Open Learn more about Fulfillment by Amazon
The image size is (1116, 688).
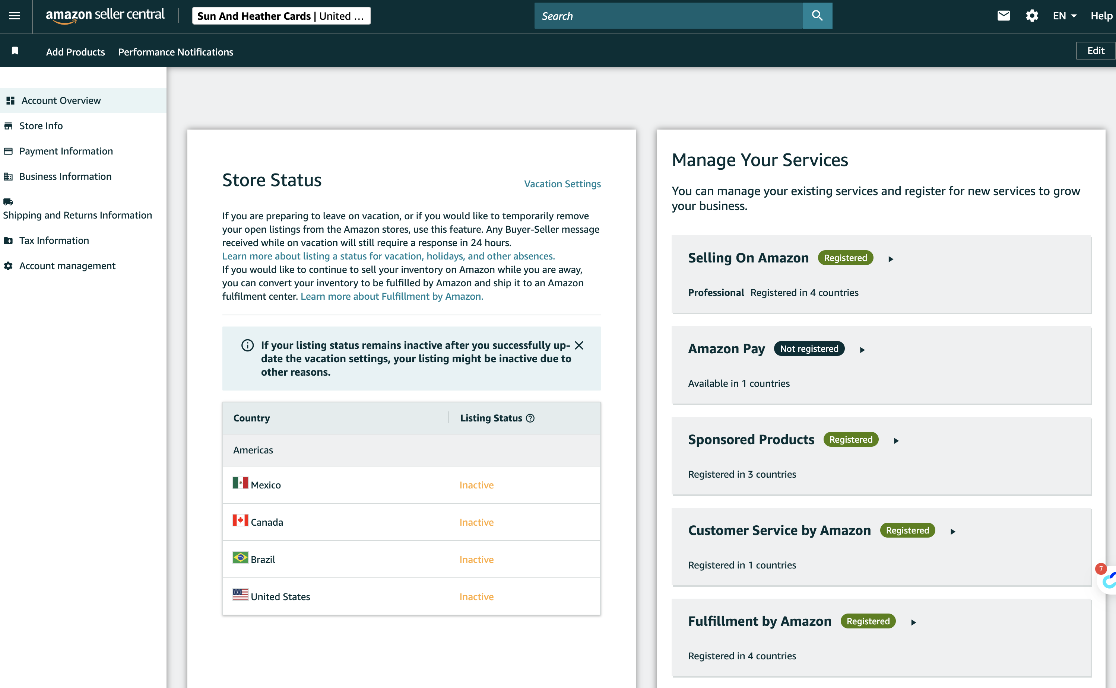pos(391,296)
